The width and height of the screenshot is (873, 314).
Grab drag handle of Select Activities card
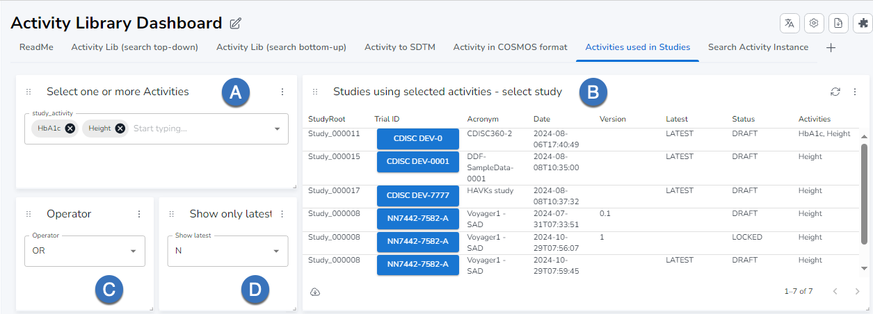[29, 92]
